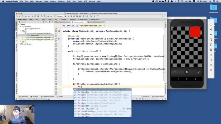
Task: Choose ACTIVITY_SERVICE String completion suggestion
Action: point(103,109)
